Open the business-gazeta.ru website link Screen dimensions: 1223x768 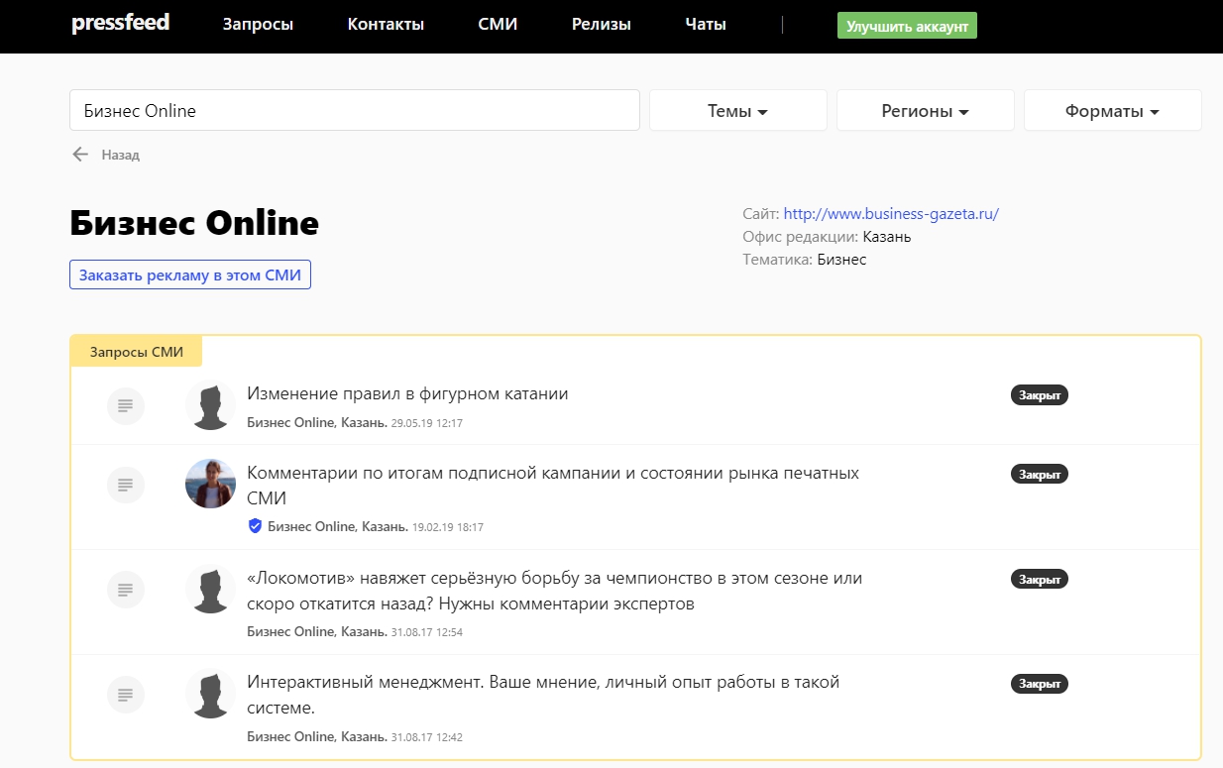click(891, 213)
